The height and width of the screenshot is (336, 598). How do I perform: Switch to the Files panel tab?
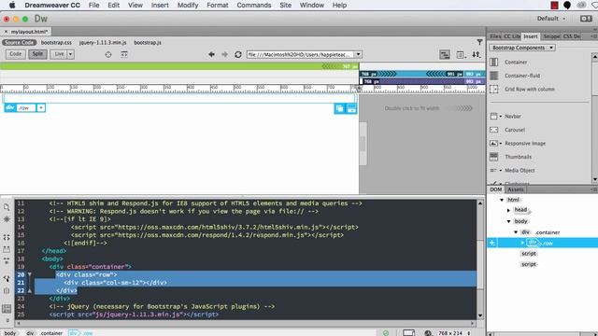coord(495,36)
